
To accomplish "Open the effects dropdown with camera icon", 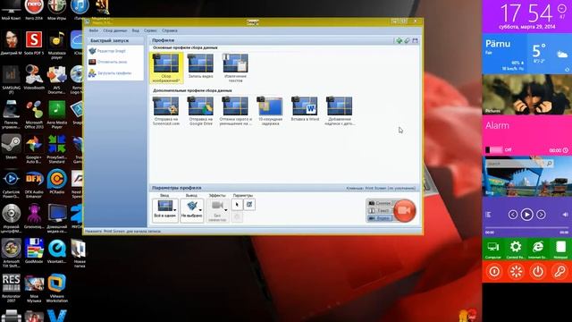I will (218, 210).
